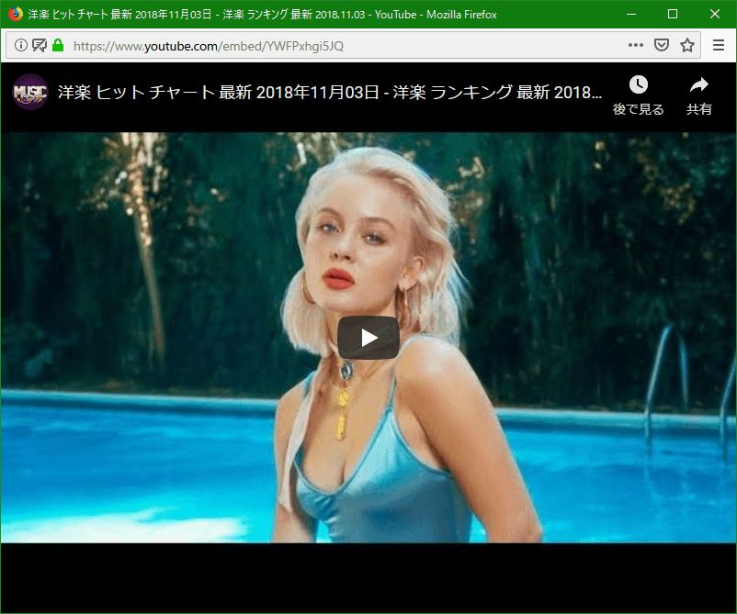Open Firefox hamburger menu
737x614 pixels.
pos(719,45)
